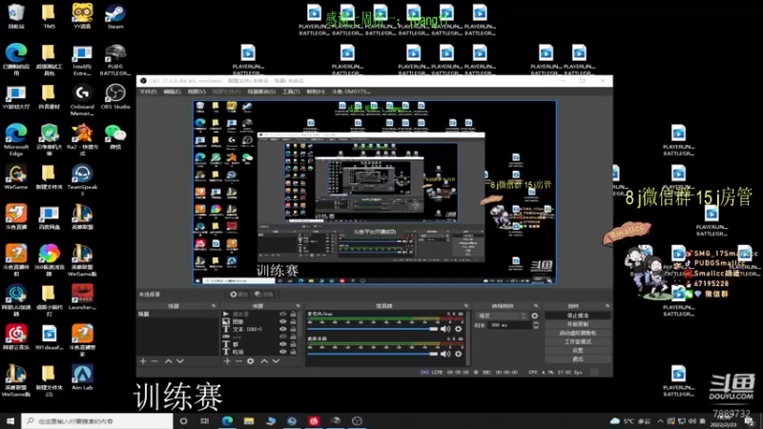Open the Windows Start menu
The width and height of the screenshot is (763, 429).
[x=10, y=420]
